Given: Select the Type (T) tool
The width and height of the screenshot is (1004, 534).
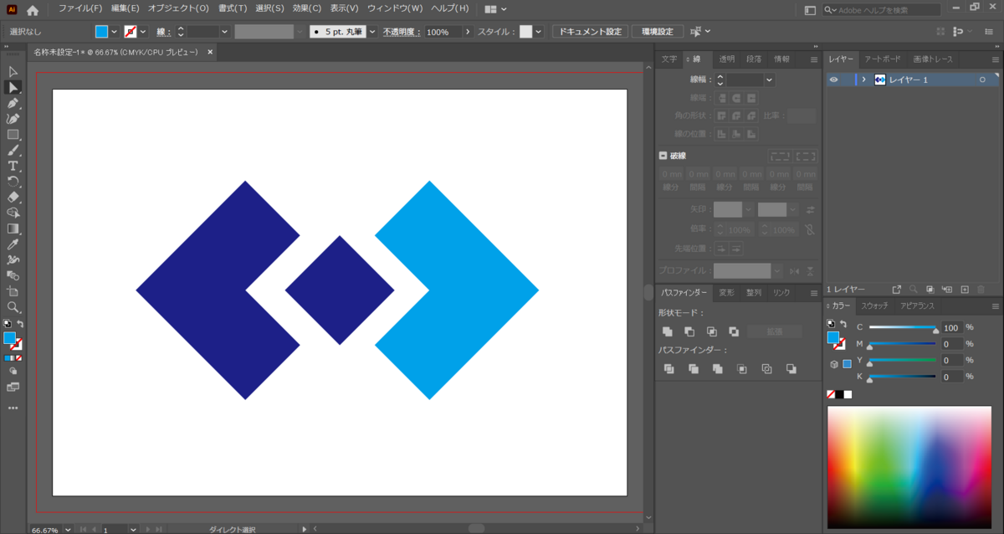Looking at the screenshot, I should [x=13, y=166].
